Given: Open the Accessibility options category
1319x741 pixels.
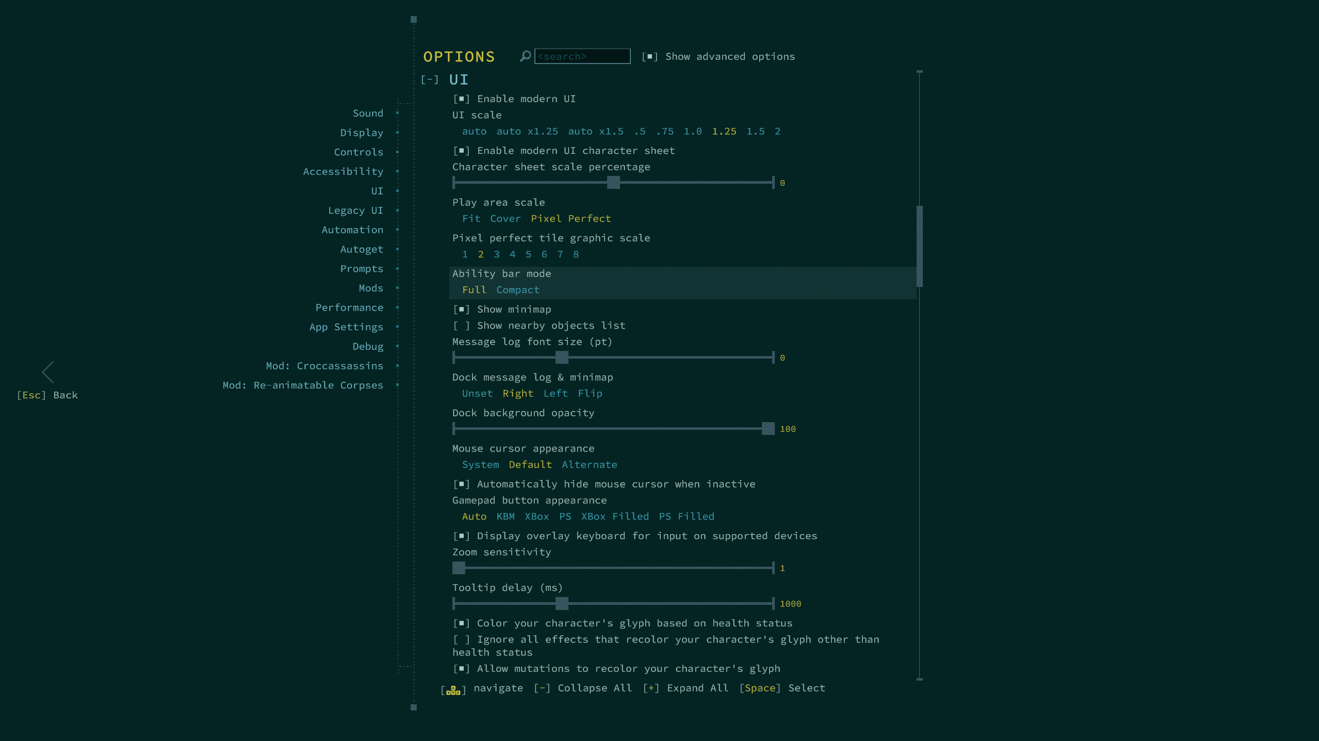Looking at the screenshot, I should tap(343, 171).
